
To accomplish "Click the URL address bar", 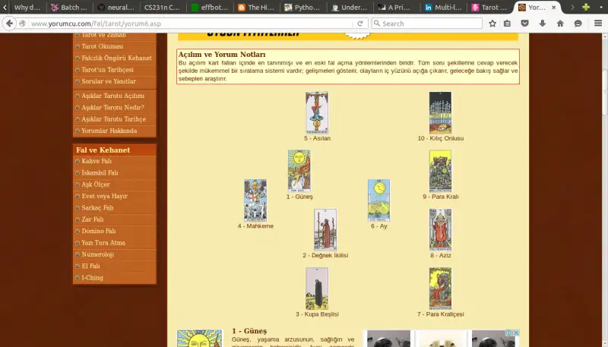I will point(190,24).
